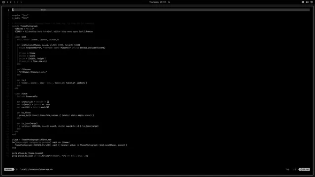315x177 pixels.
Task: Switch to workspace 1
Action: [7, 2]
